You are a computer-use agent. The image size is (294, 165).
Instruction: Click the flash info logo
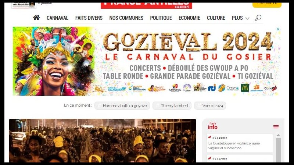[x=213, y=126]
